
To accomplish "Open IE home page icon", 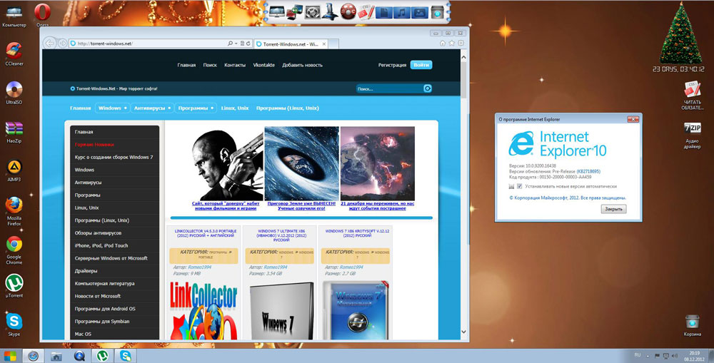I will [443, 44].
